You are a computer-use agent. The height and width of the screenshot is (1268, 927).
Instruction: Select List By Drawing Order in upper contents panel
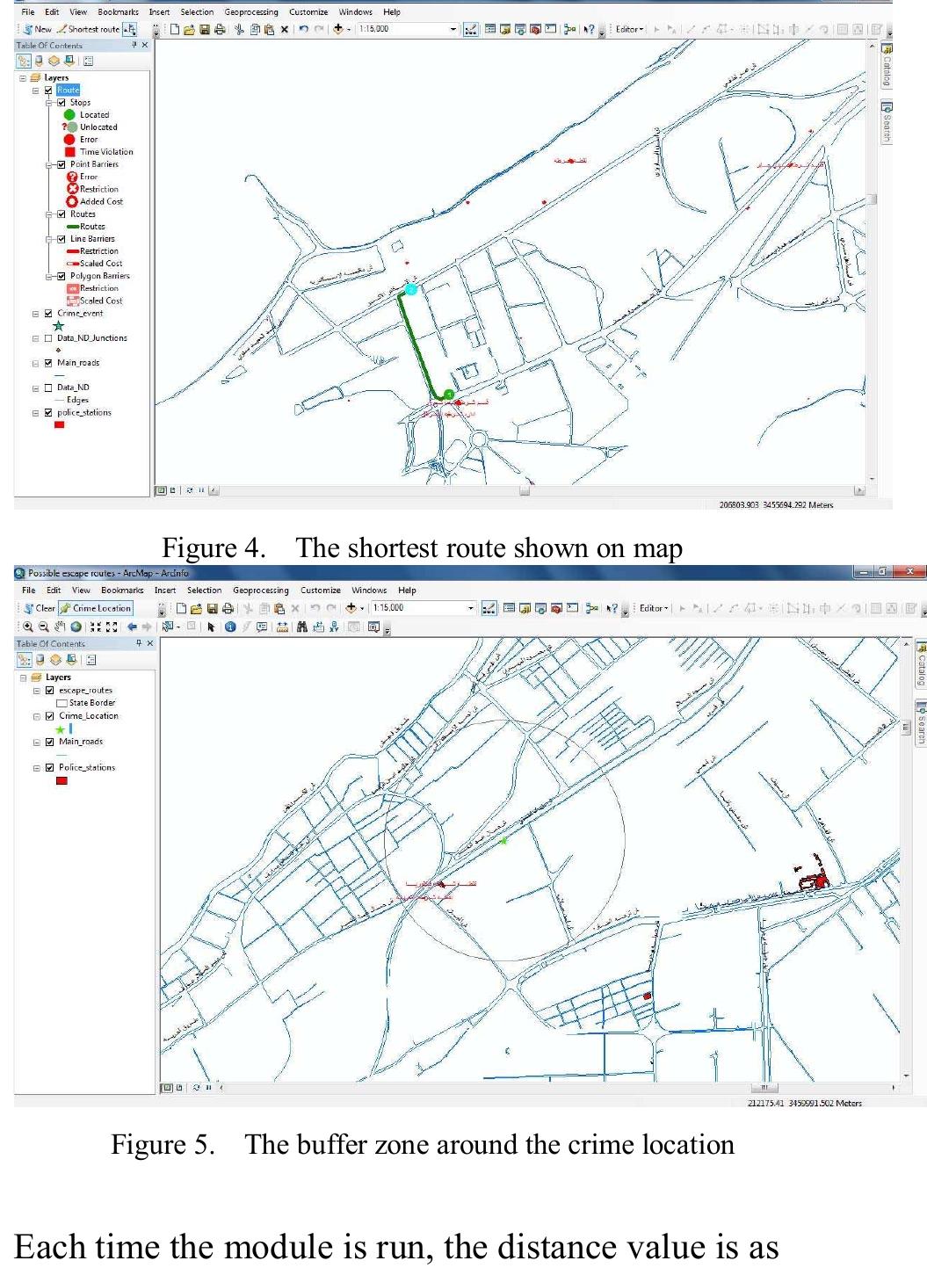tap(24, 61)
